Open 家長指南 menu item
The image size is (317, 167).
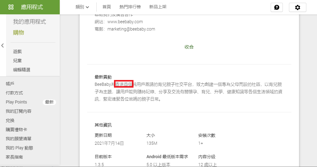(14, 157)
